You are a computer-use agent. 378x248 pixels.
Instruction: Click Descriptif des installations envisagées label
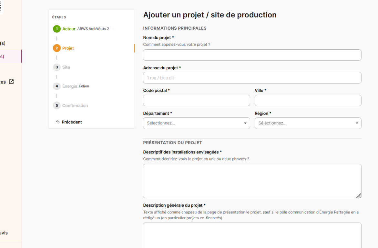(182, 152)
